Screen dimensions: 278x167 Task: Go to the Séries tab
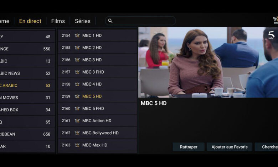[83, 21]
